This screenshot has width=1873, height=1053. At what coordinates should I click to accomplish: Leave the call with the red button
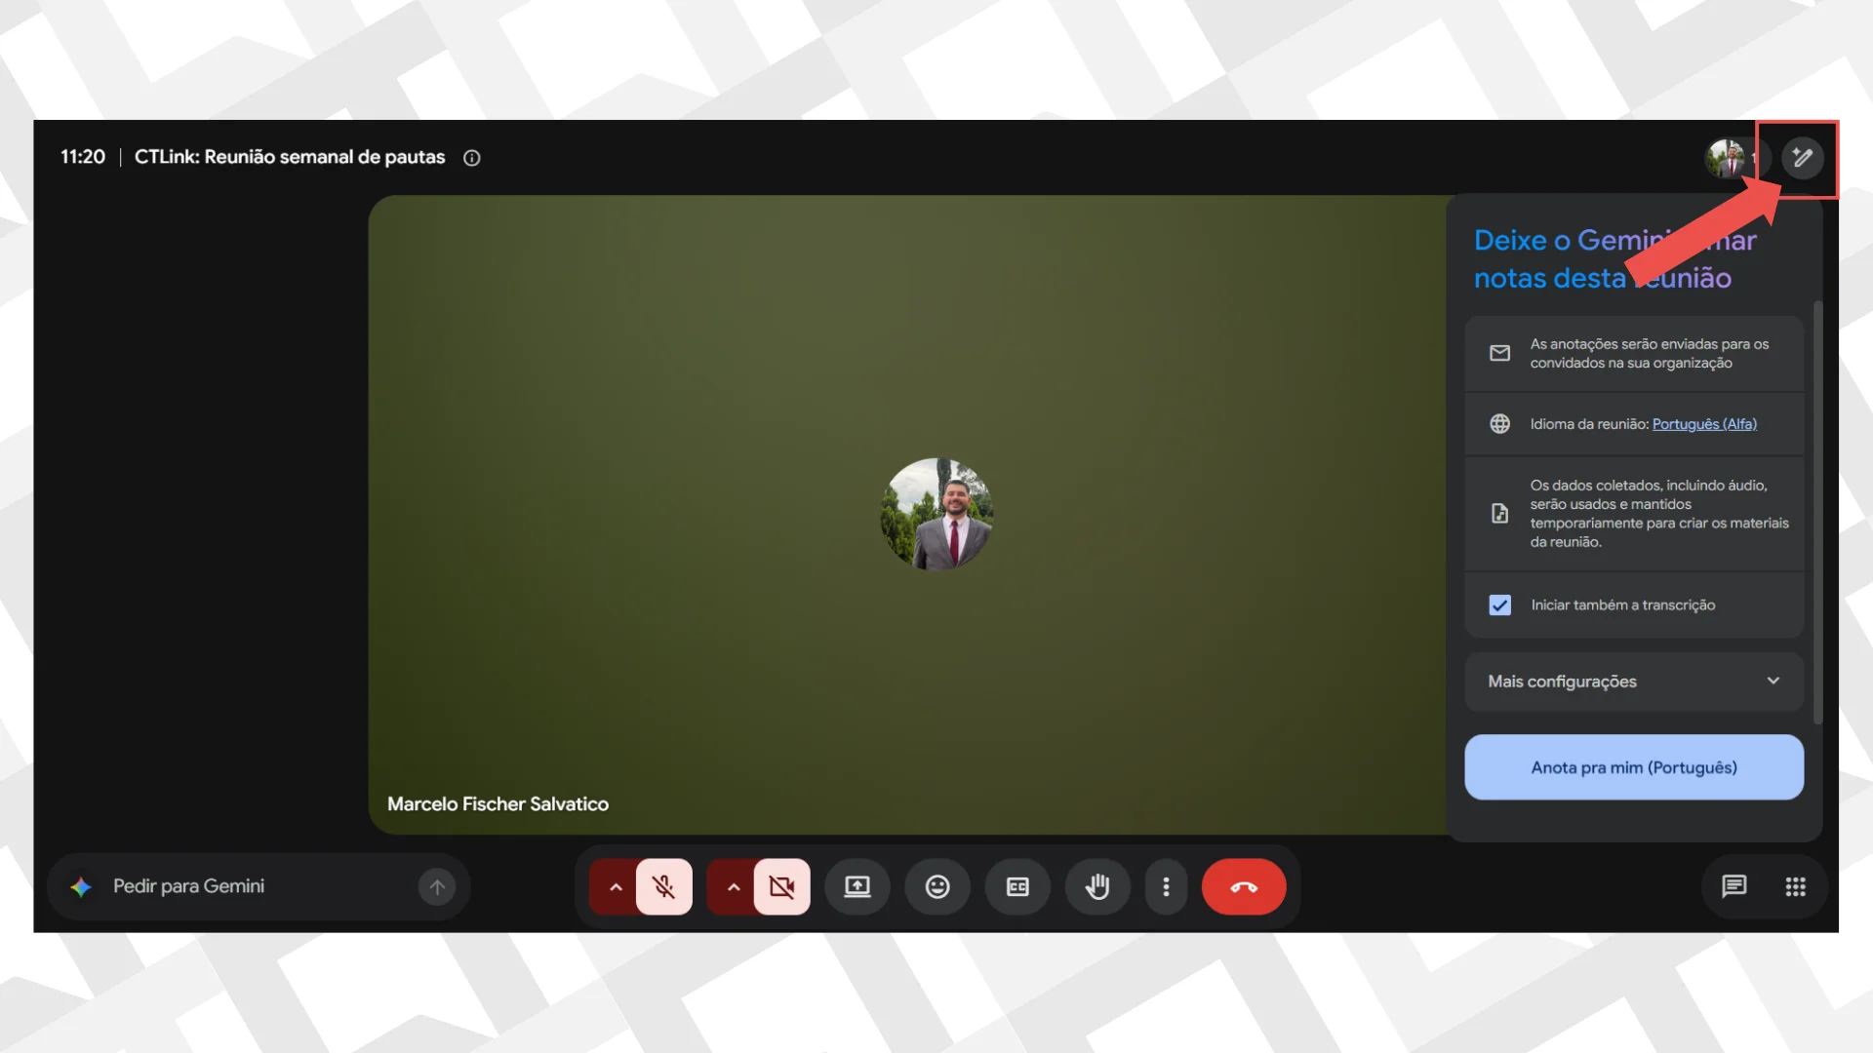(x=1244, y=886)
